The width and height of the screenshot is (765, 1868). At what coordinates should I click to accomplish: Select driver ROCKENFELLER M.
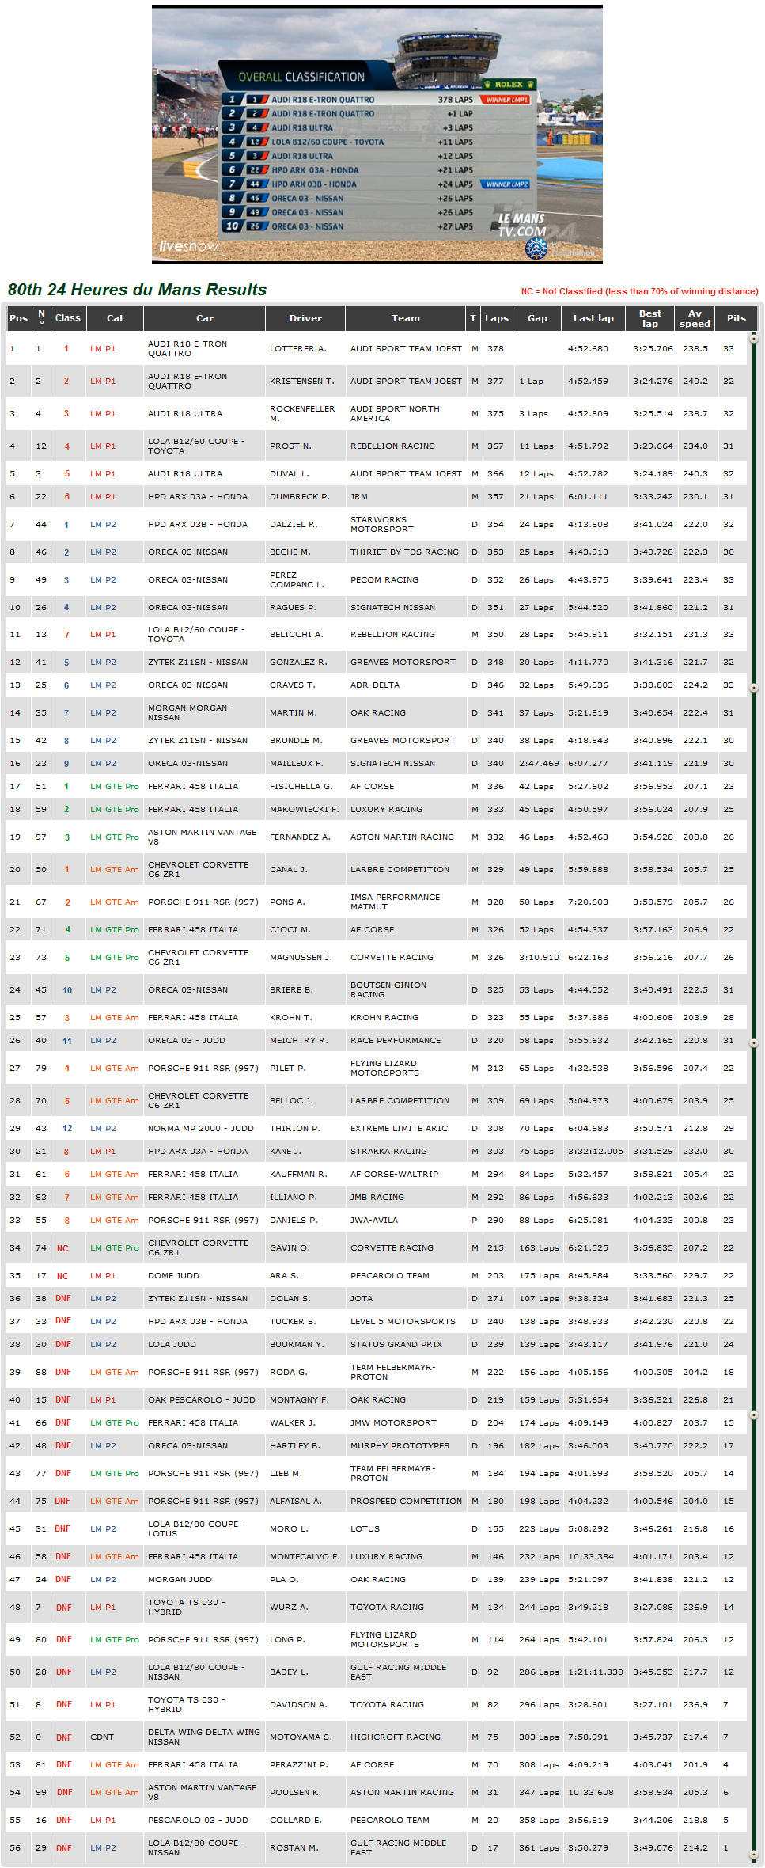pyautogui.click(x=302, y=413)
